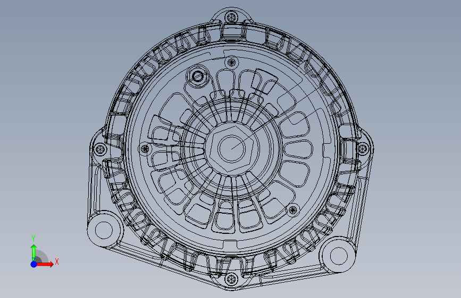Select the left housing ear bolt

coord(100,149)
